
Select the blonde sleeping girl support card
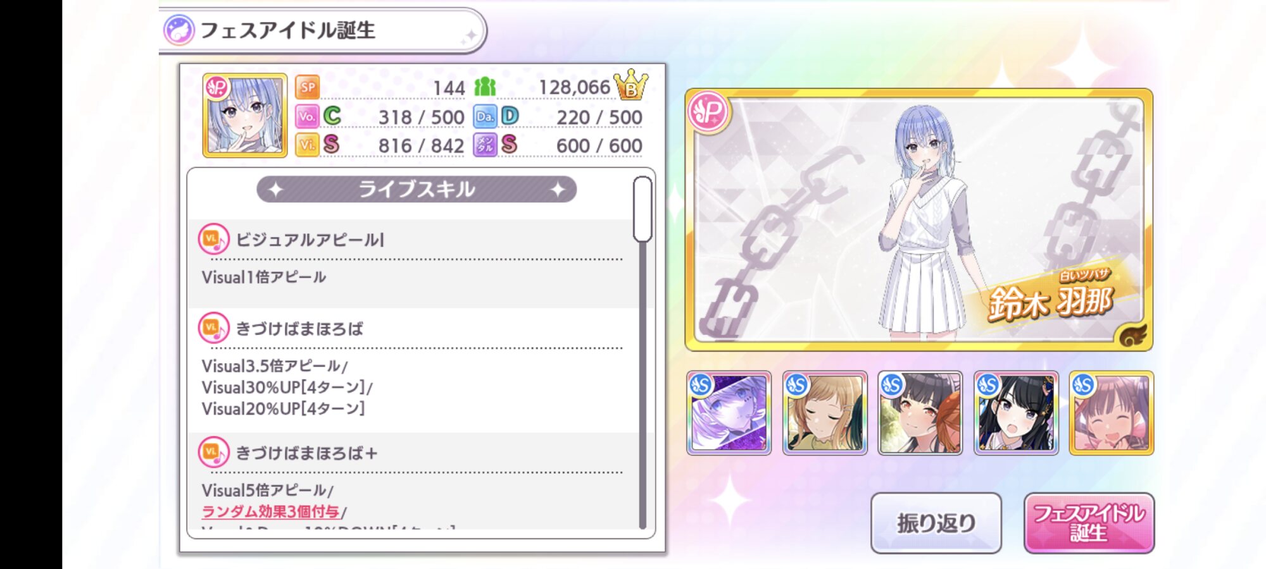(824, 413)
